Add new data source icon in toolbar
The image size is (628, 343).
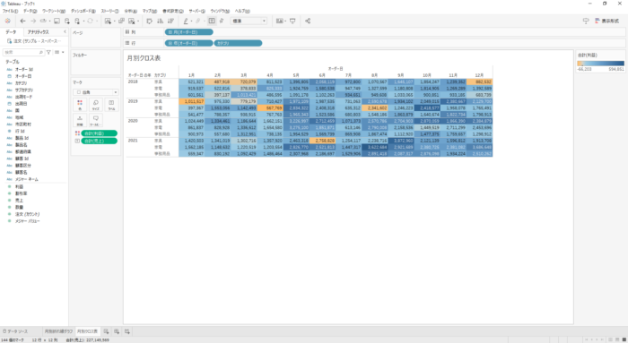point(67,21)
